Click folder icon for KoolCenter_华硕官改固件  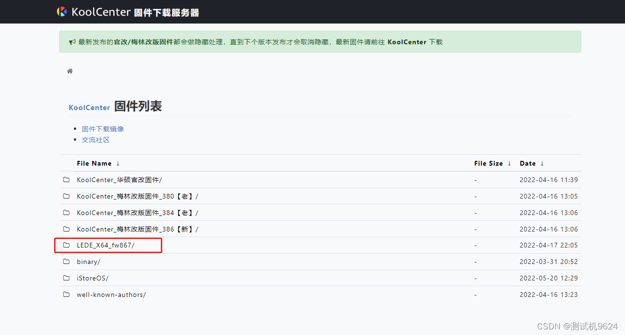tap(66, 180)
